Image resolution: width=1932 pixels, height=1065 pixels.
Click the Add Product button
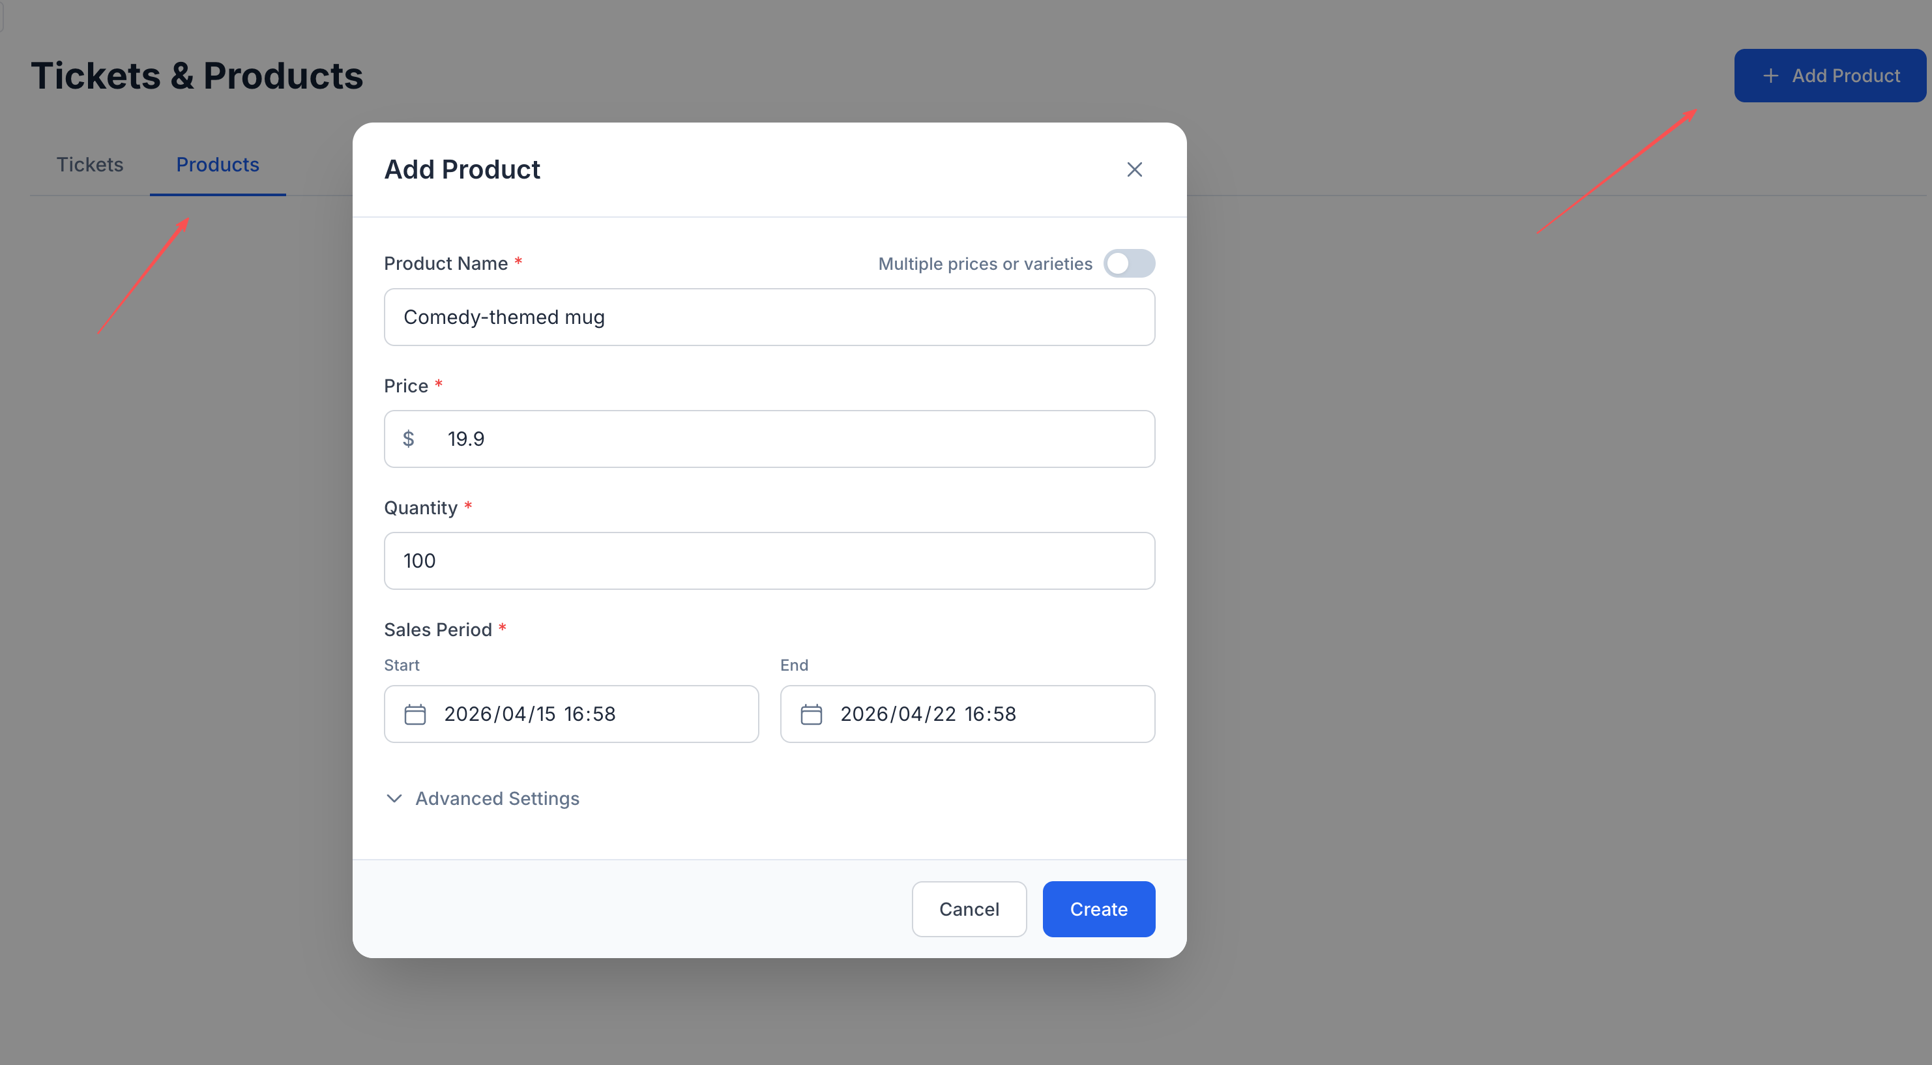point(1828,75)
